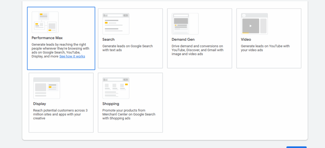
Task: Click the 'Shopping' heading text
Action: (111, 104)
